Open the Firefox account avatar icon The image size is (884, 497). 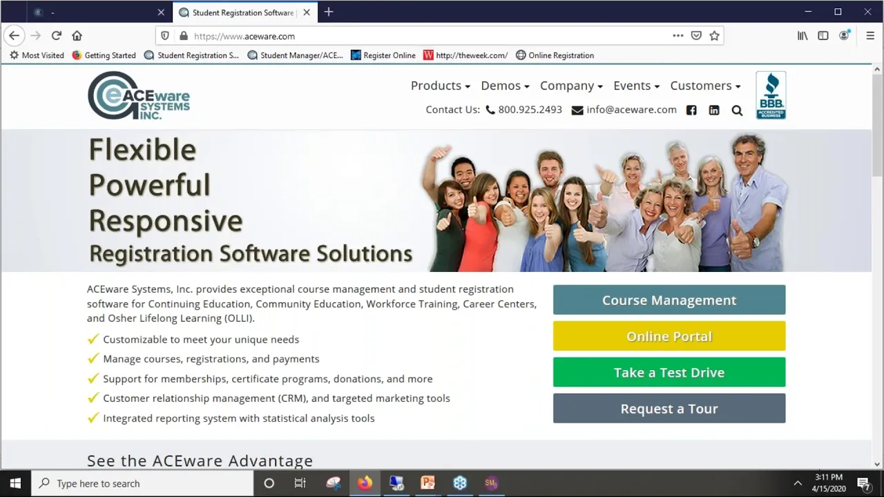tap(844, 36)
